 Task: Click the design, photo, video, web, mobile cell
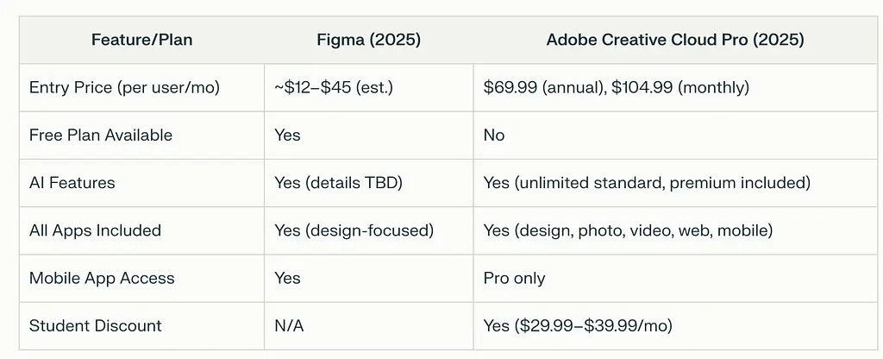coord(629,230)
